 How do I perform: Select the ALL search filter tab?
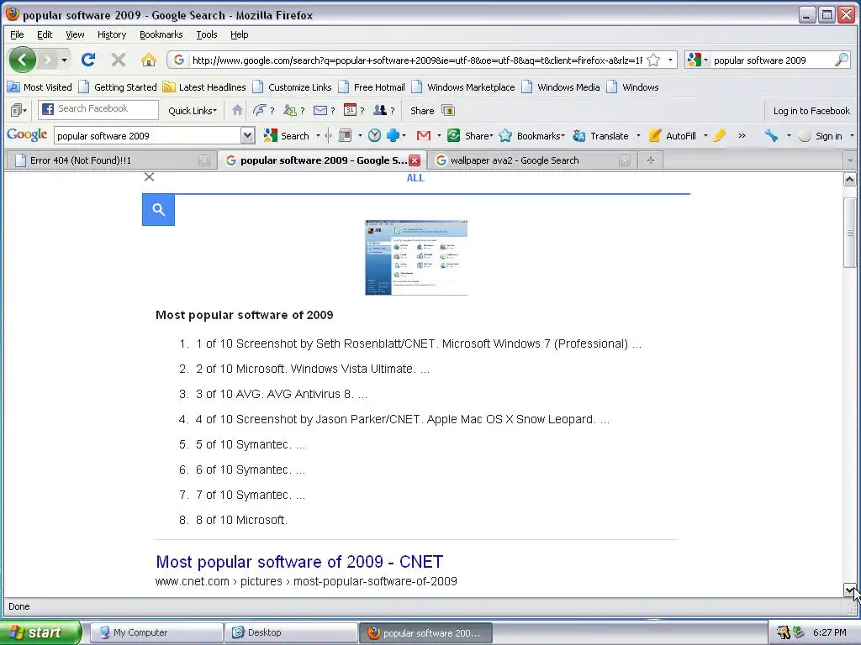click(x=415, y=177)
